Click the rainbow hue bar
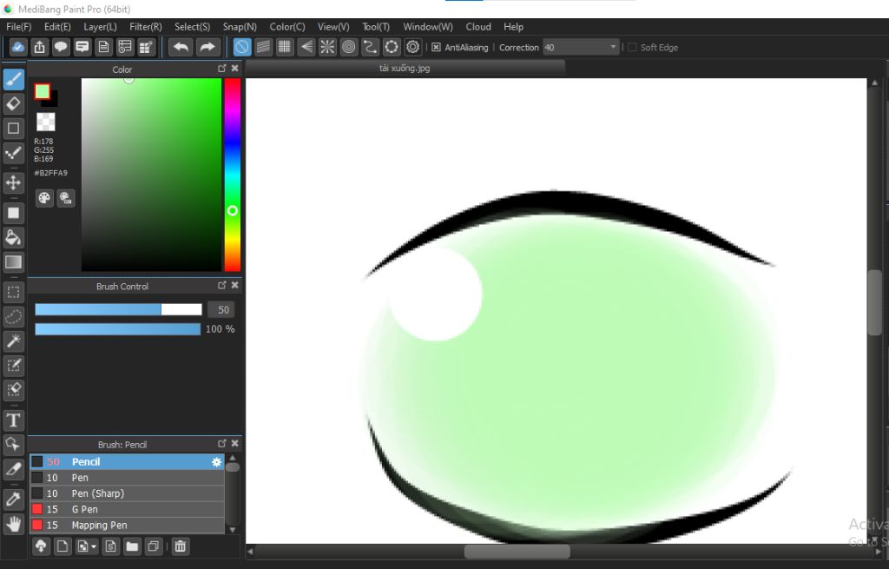Screen dimensions: 889x569 point(233,175)
